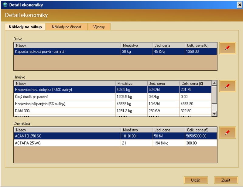Click the 403.5 kg quantity cell
243x187 pixels.
132,90
